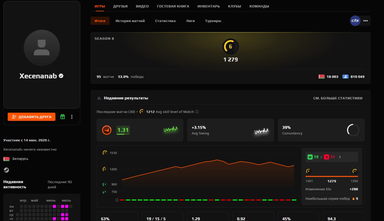Open the Турниры sub-tab

213,21
